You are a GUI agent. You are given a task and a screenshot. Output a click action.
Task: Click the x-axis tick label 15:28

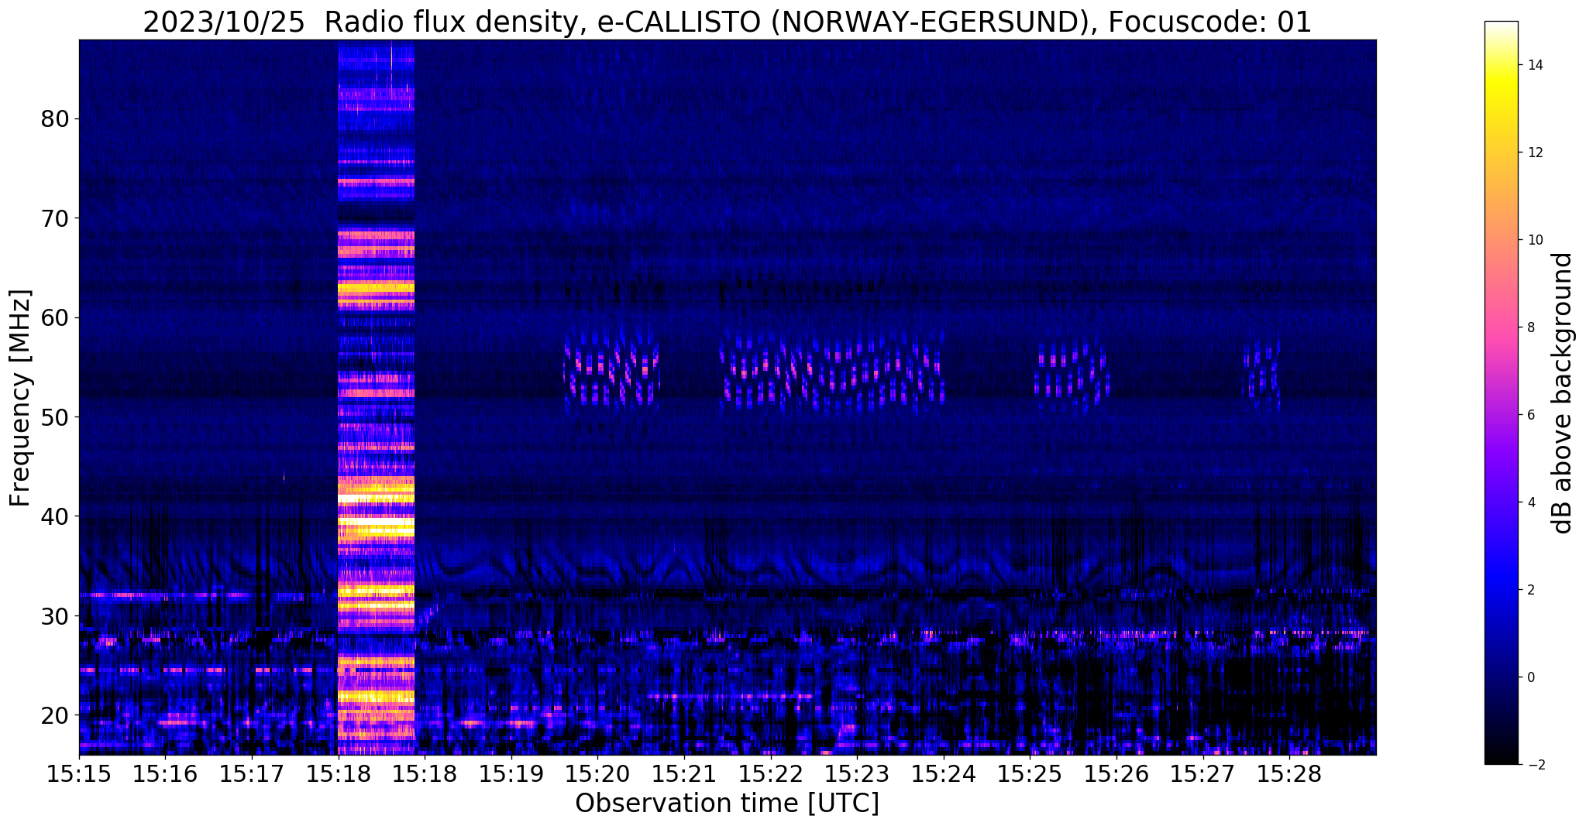pyautogui.click(x=1290, y=774)
